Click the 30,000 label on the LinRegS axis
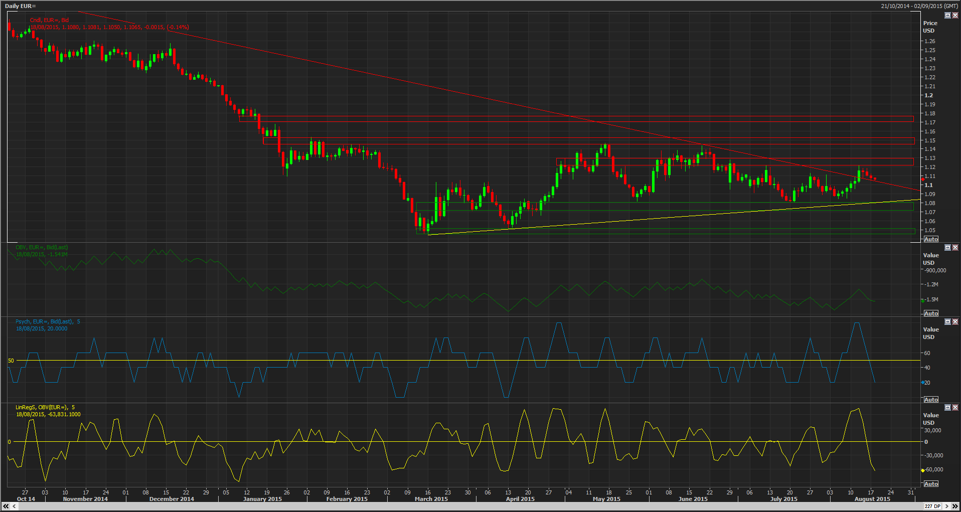 pos(933,430)
